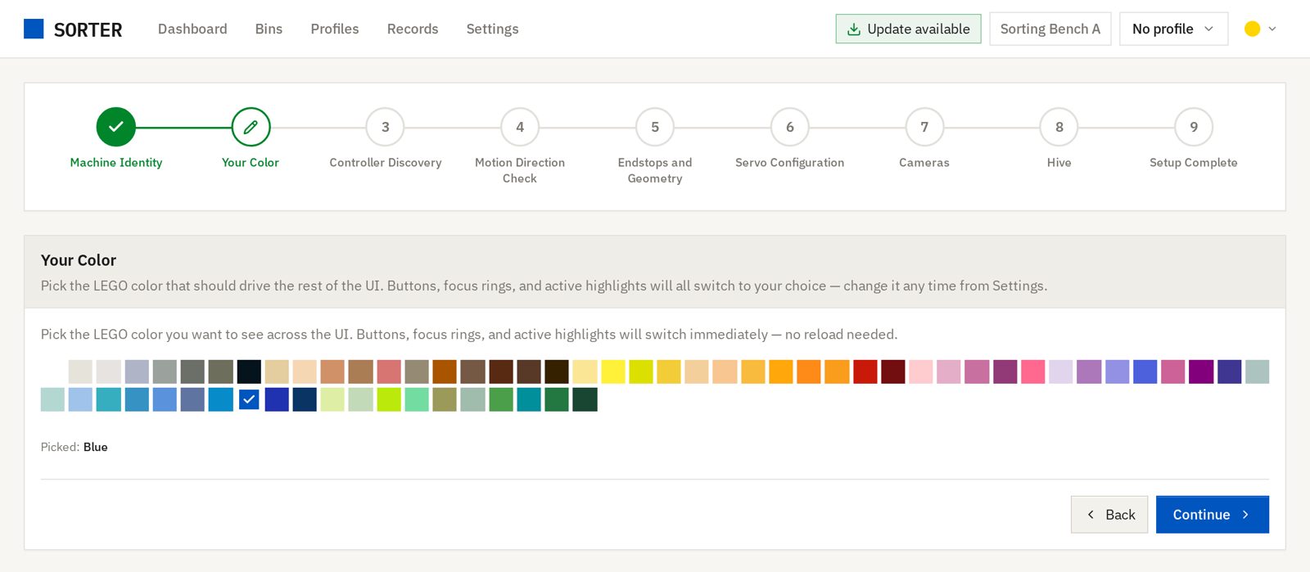This screenshot has height=572, width=1310.
Task: Click the blue SORTER logo square
Action: [x=34, y=29]
